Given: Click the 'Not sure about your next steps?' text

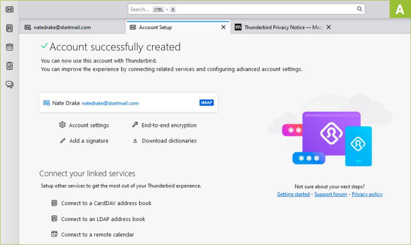Looking at the screenshot, I should pyautogui.click(x=330, y=186).
